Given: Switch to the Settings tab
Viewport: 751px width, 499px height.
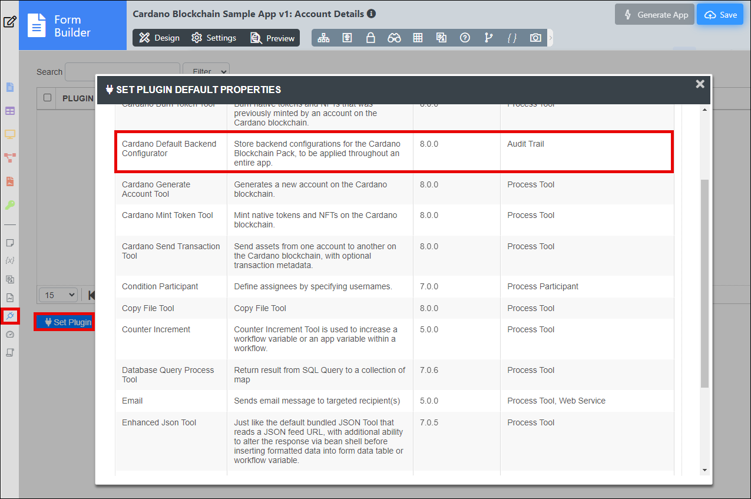Looking at the screenshot, I should [x=214, y=38].
